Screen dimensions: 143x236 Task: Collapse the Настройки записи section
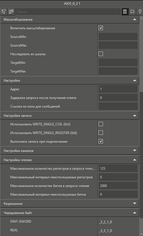[x=135, y=116]
